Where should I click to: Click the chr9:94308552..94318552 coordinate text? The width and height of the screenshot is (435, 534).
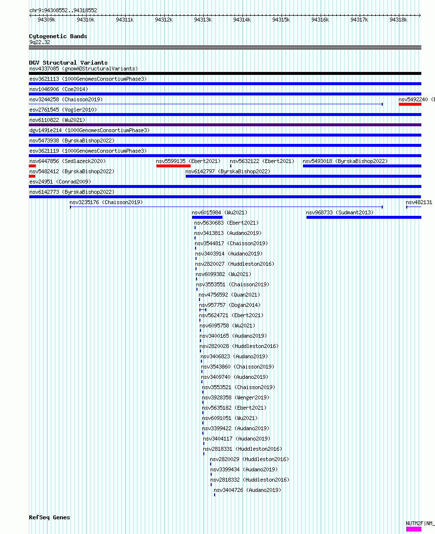(63, 11)
